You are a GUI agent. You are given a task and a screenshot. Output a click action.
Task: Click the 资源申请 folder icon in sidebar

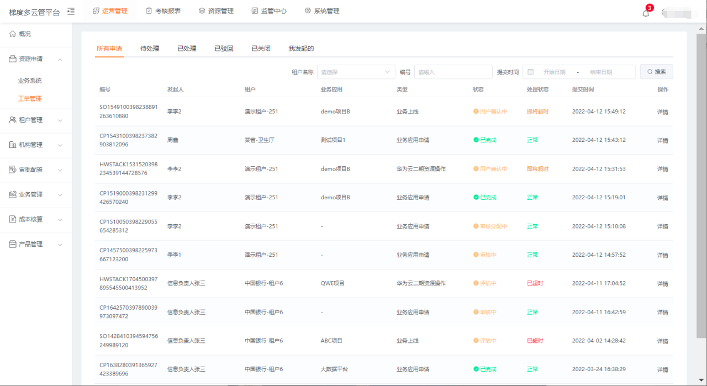(x=13, y=59)
